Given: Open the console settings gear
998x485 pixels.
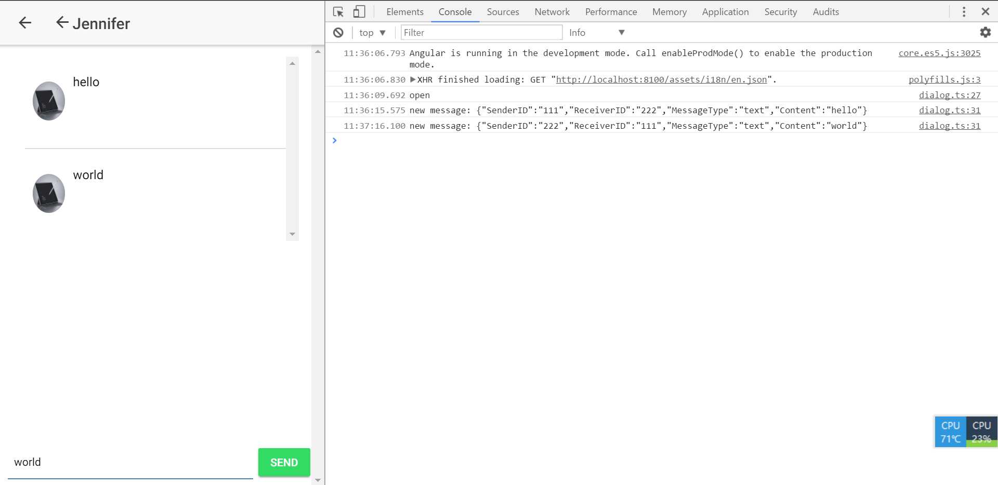Looking at the screenshot, I should 985,32.
